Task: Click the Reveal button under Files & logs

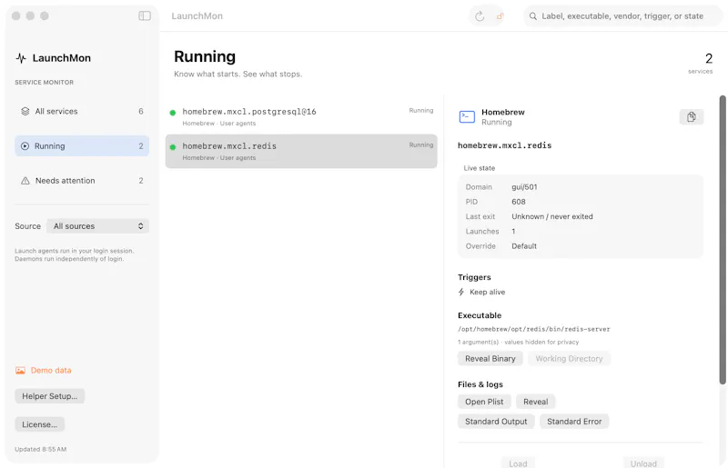Action: coord(536,402)
